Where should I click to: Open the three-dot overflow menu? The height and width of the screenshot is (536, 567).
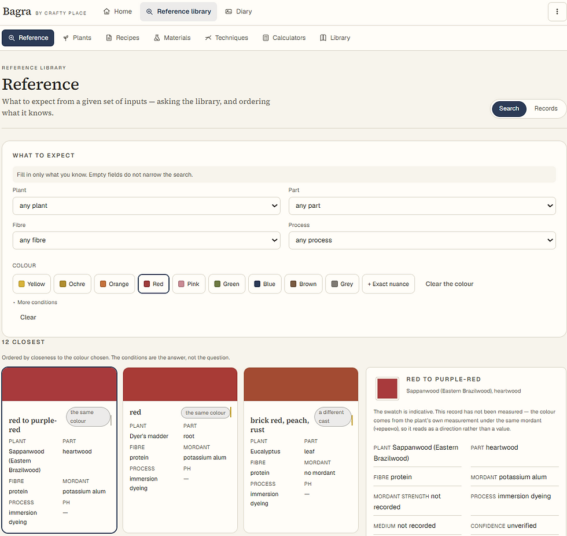click(557, 12)
